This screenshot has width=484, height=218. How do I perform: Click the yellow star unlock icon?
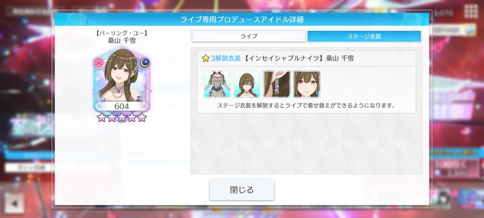coord(206,58)
